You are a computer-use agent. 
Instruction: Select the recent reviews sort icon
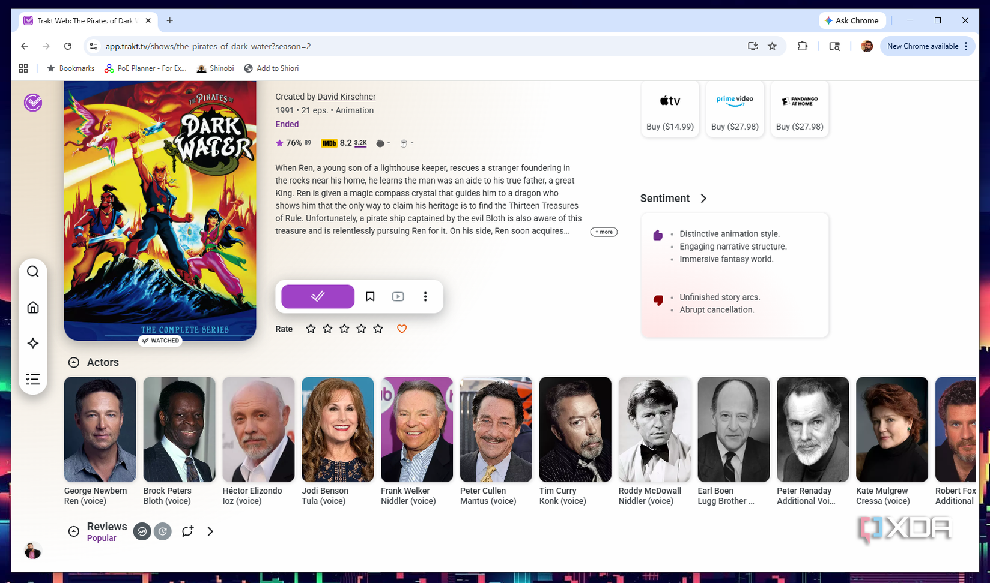tap(163, 531)
